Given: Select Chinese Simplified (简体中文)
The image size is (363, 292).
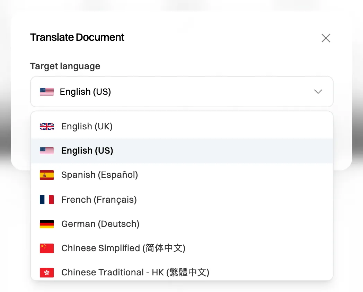Looking at the screenshot, I should 182,248.
